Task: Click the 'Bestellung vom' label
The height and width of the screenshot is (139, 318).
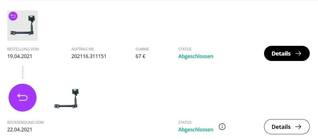Action: [x=23, y=49]
